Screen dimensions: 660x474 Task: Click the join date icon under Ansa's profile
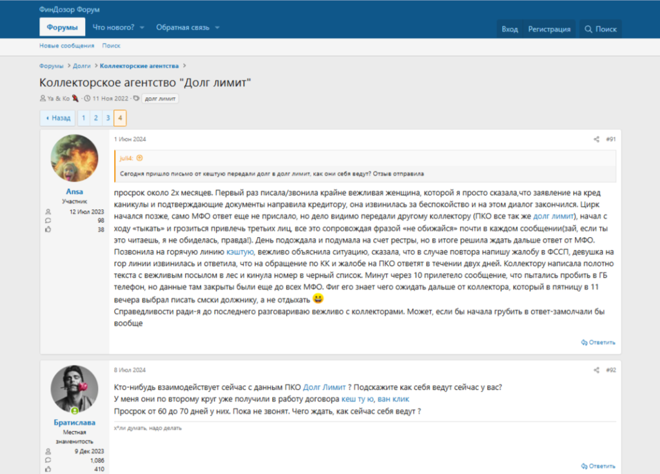coord(48,211)
